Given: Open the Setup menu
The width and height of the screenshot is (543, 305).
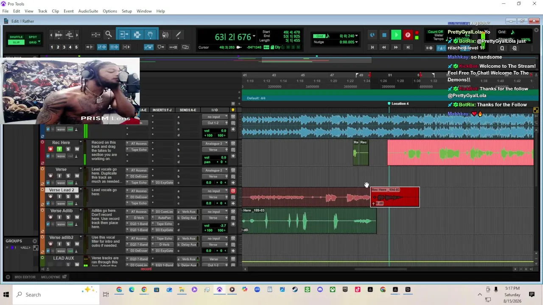Looking at the screenshot, I should [x=126, y=11].
